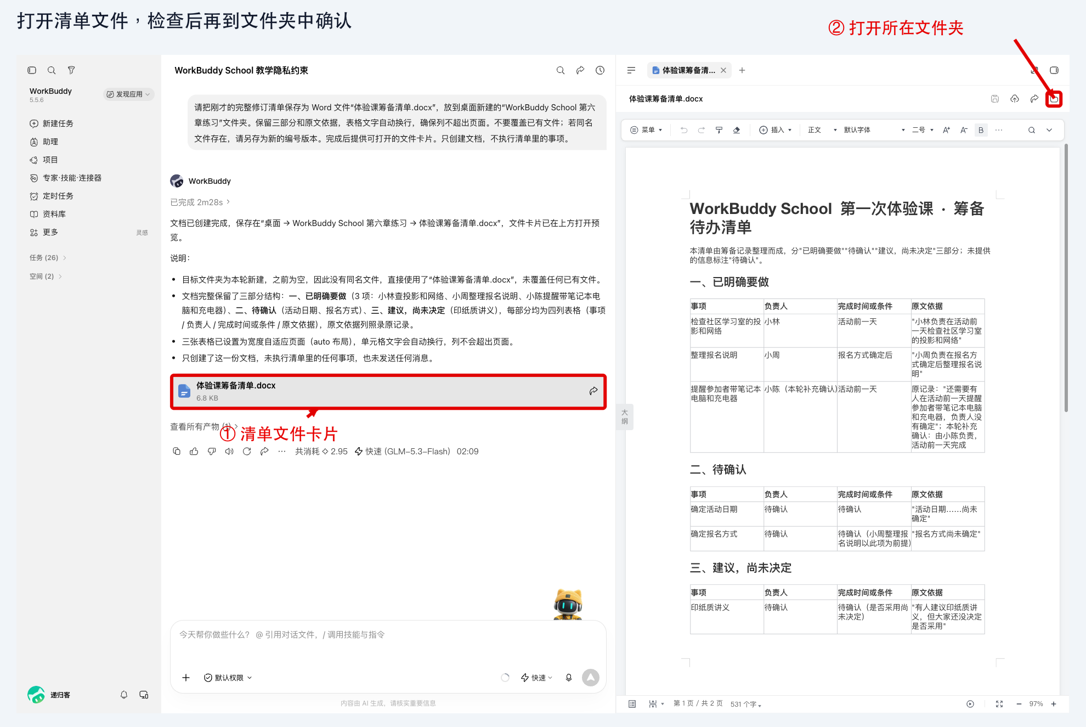Toggle 大纲 outline side tab
1086x727 pixels.
(x=625, y=417)
